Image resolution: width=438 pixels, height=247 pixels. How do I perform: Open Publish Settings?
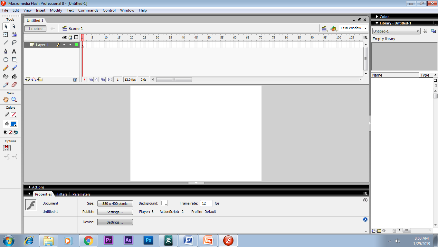click(x=115, y=212)
